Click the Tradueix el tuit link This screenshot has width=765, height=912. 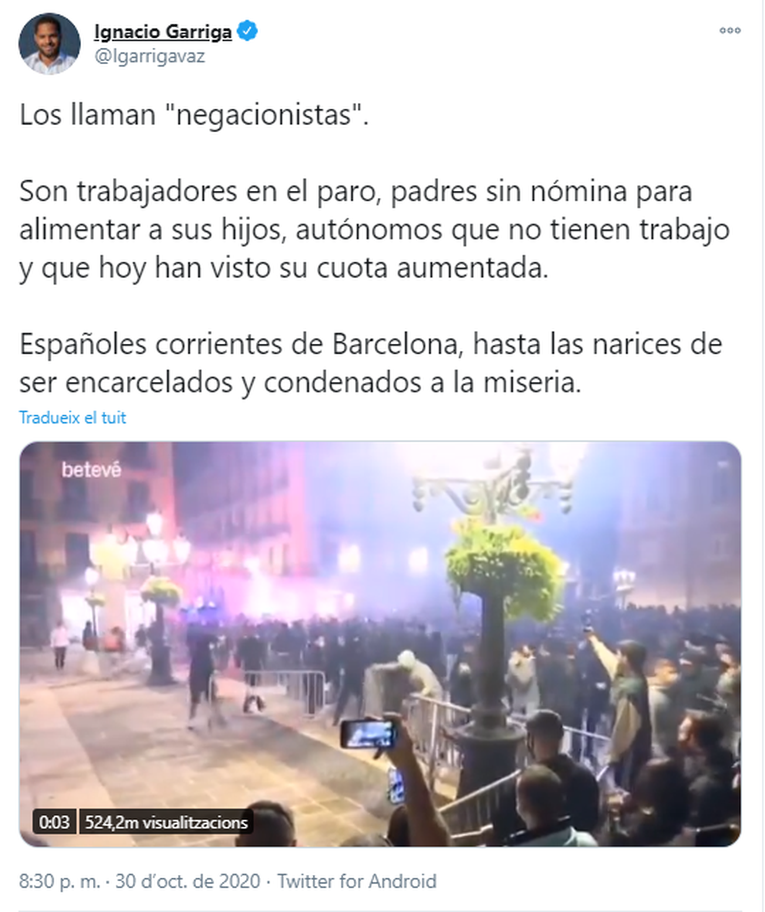[73, 417]
